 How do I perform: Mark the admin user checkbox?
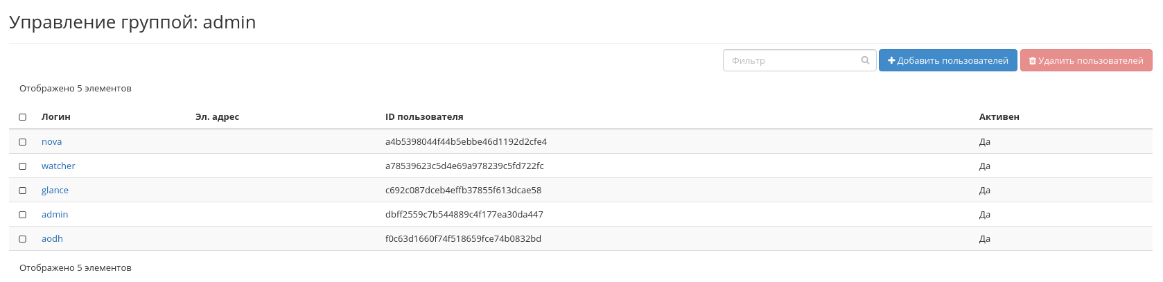coord(23,215)
